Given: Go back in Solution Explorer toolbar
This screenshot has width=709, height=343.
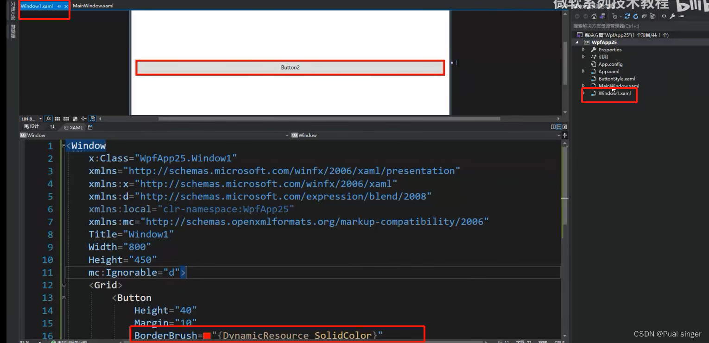Looking at the screenshot, I should [577, 16].
